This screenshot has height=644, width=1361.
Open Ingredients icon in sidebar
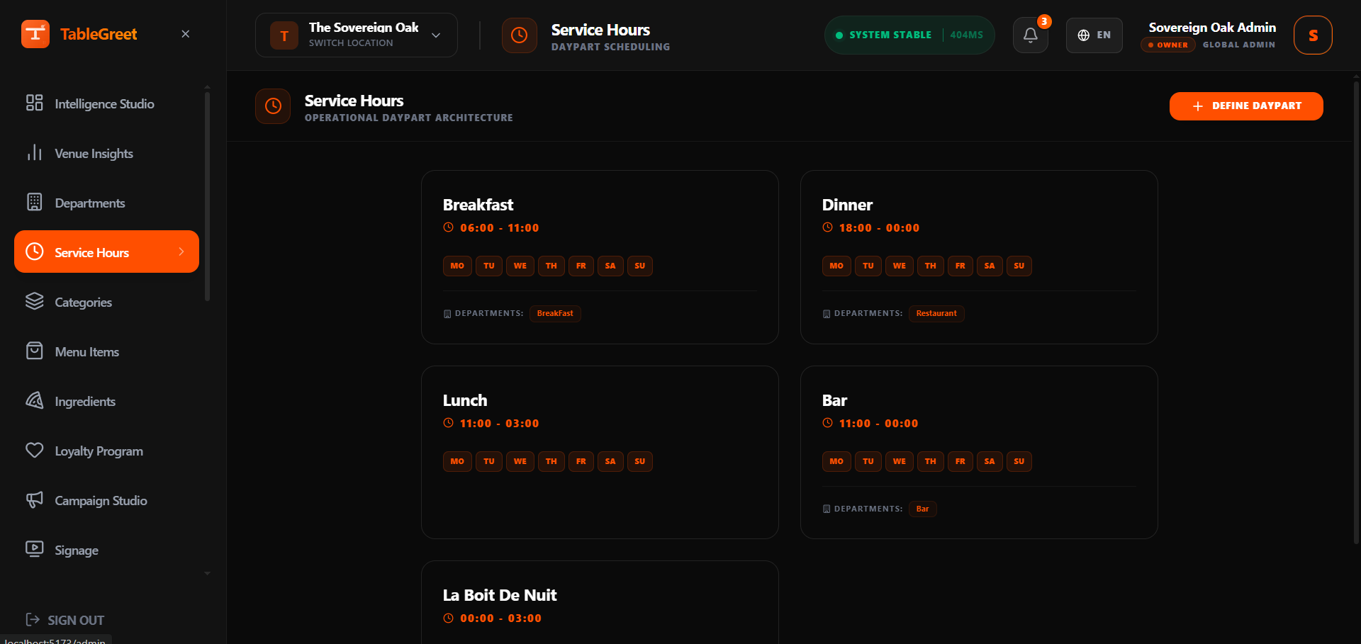click(x=34, y=400)
